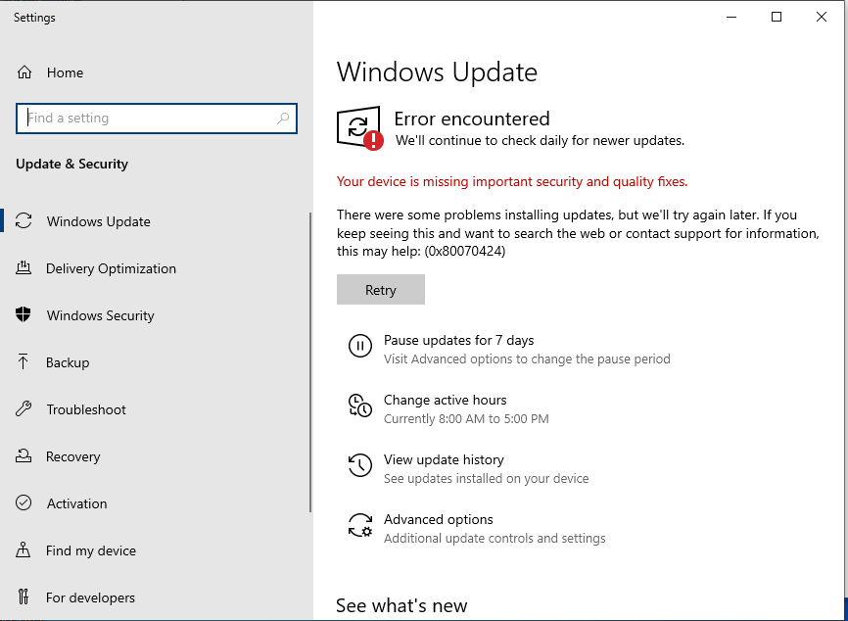Minimize the Settings window
The width and height of the screenshot is (848, 621).
point(731,18)
